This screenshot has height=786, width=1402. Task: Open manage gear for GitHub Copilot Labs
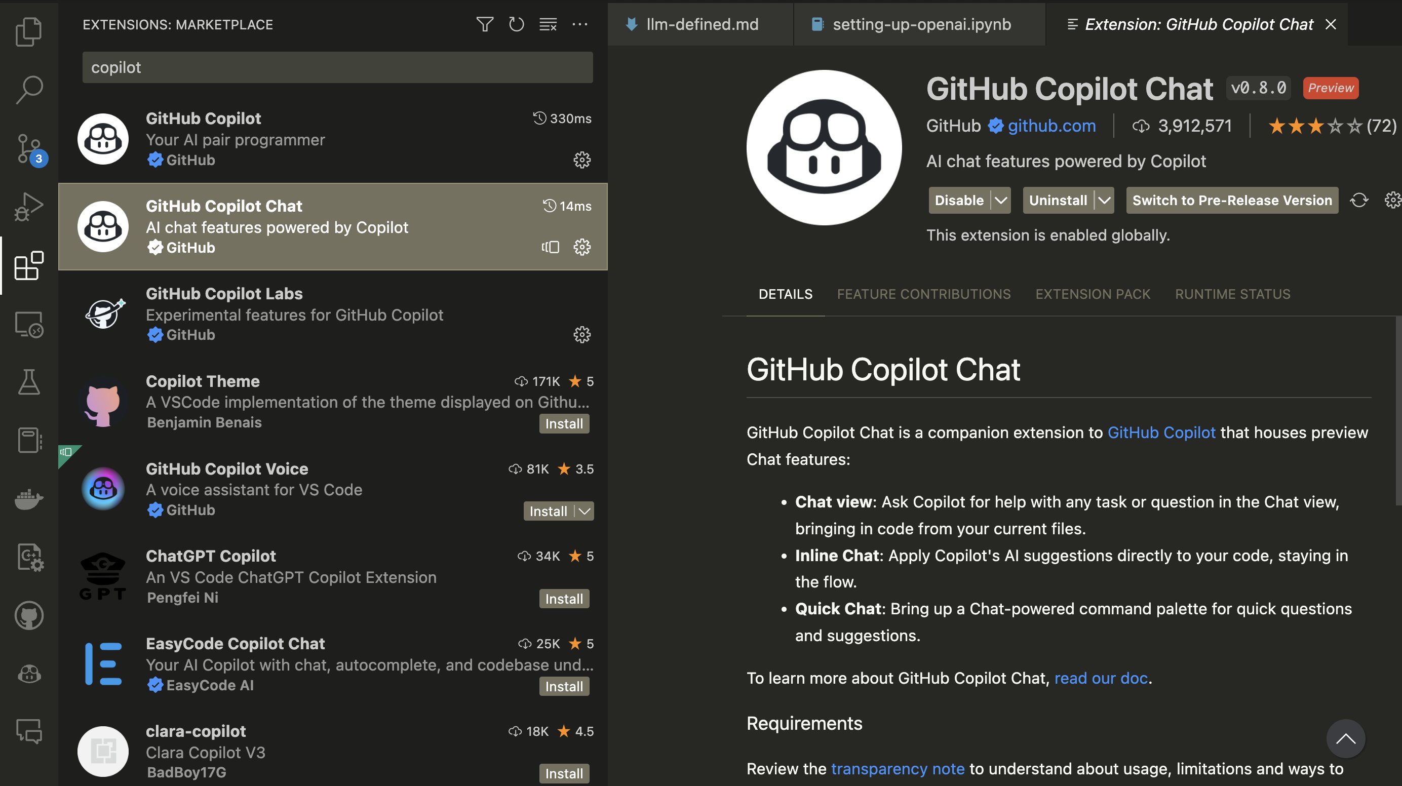point(582,335)
